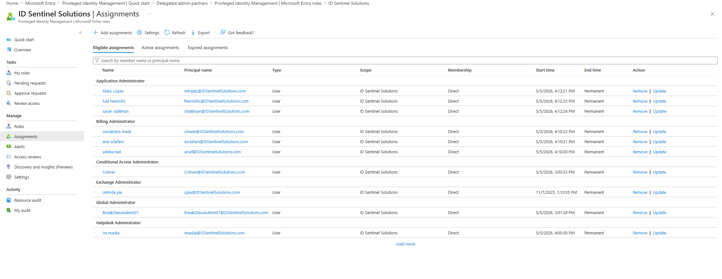The image size is (722, 279).
Task: Click the search by member name field
Action: coord(405,60)
